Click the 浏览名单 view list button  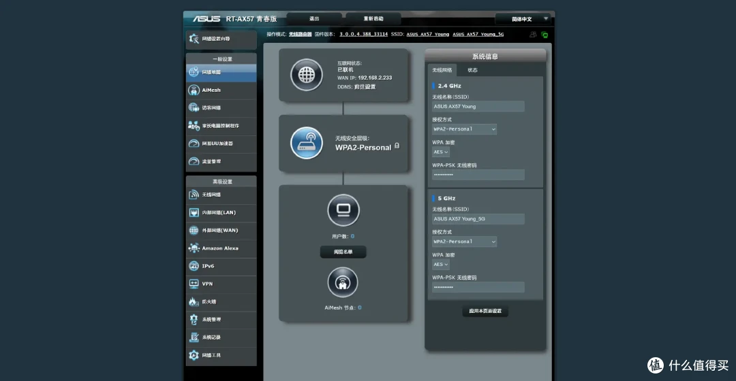tap(343, 252)
